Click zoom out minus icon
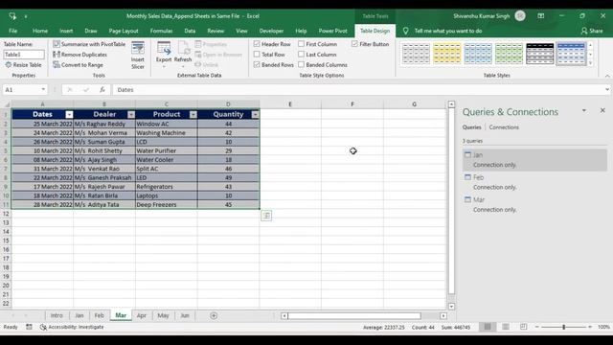Screen dimensions: 613x345 [x=536, y=327]
